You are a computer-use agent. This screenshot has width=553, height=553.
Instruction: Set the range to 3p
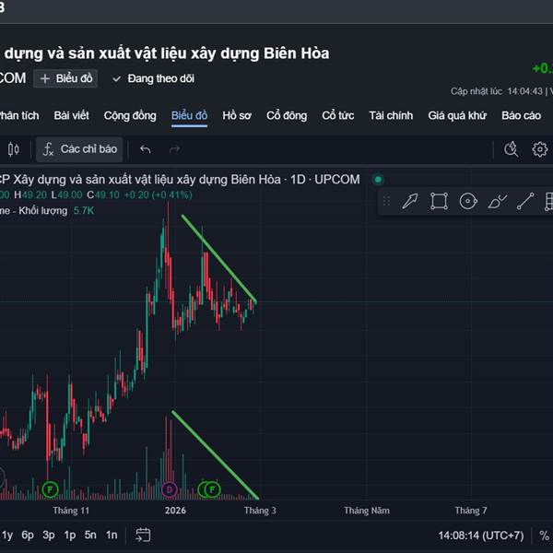(x=49, y=535)
